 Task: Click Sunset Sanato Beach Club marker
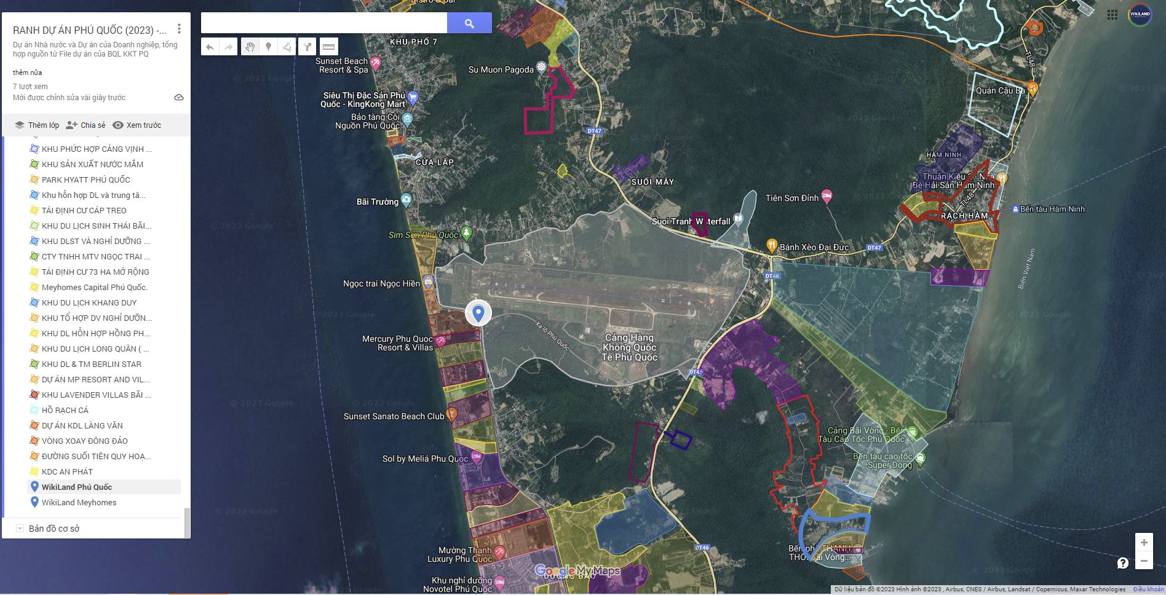[452, 414]
